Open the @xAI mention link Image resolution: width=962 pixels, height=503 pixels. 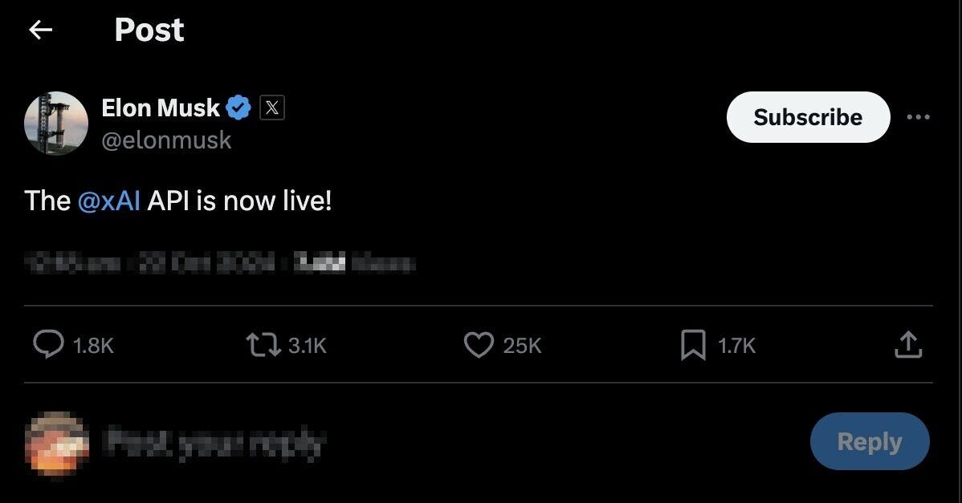click(x=109, y=201)
